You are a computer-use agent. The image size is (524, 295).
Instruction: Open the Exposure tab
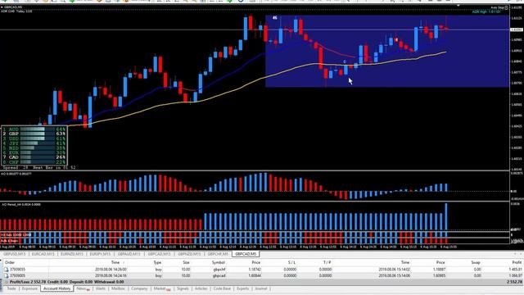[29, 288]
